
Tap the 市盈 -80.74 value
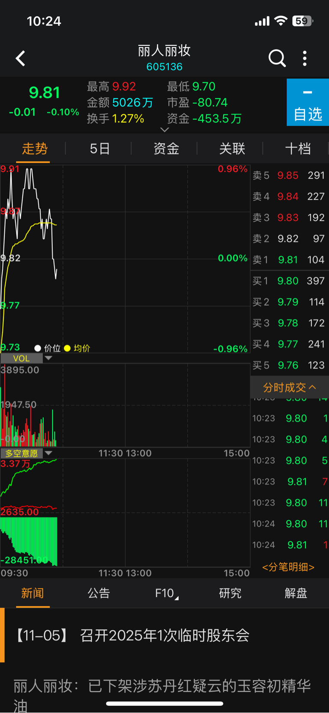210,102
